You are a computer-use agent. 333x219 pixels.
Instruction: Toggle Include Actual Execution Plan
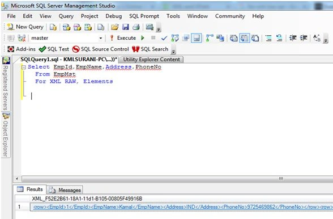pos(210,38)
